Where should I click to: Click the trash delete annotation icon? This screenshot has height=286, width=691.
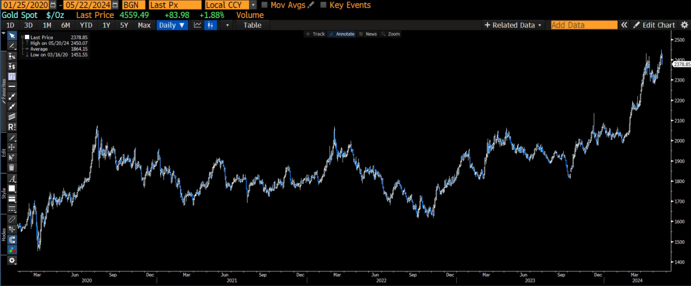[x=12, y=168]
